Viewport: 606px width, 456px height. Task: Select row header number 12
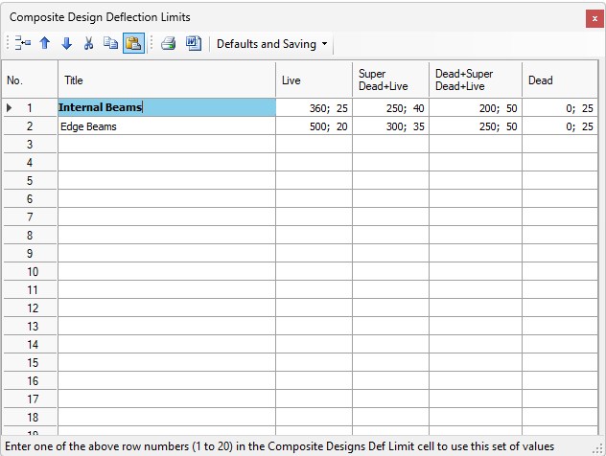[x=30, y=308]
